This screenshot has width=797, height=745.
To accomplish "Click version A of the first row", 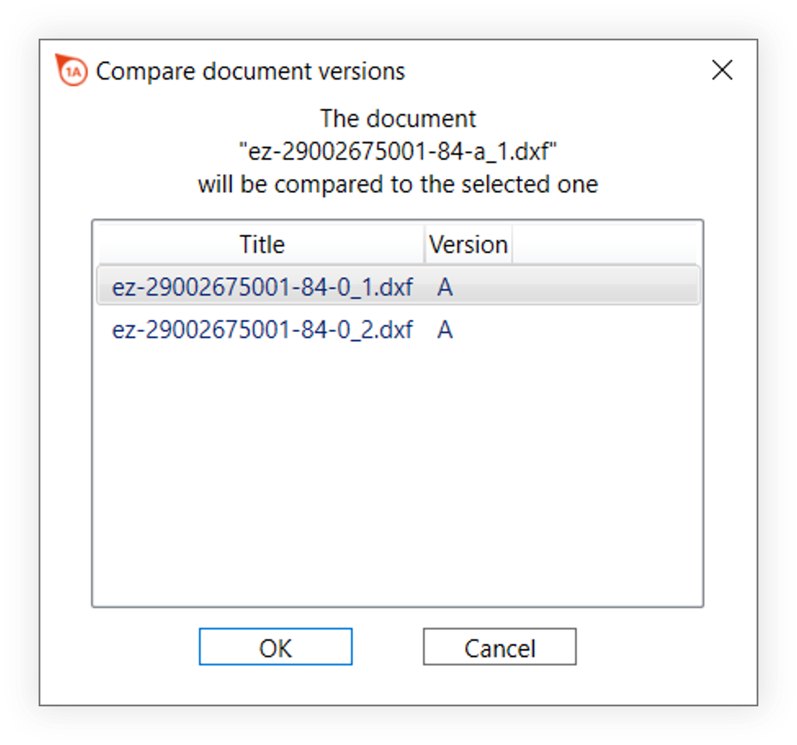I will [445, 287].
